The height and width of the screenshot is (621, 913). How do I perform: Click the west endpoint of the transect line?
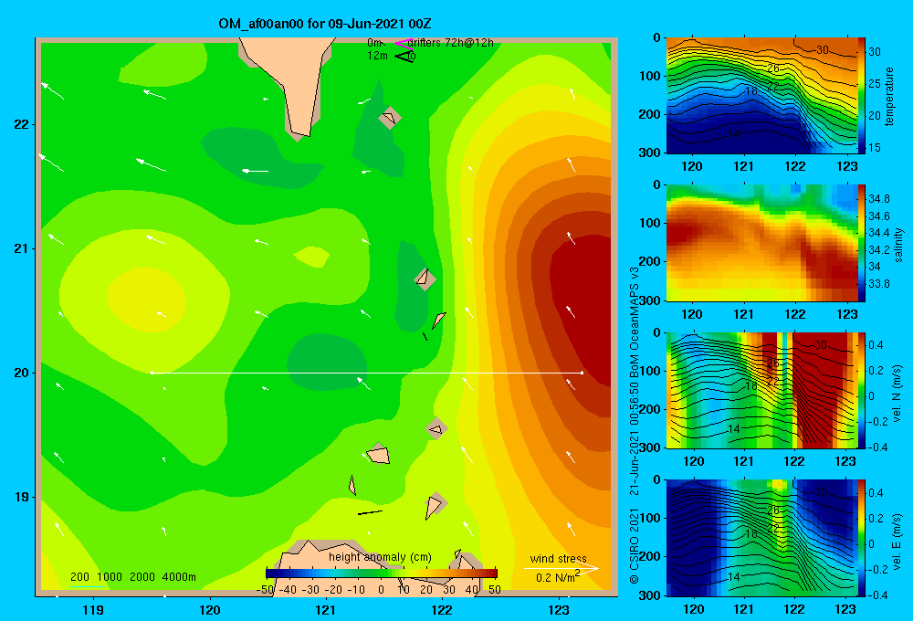pyautogui.click(x=152, y=373)
